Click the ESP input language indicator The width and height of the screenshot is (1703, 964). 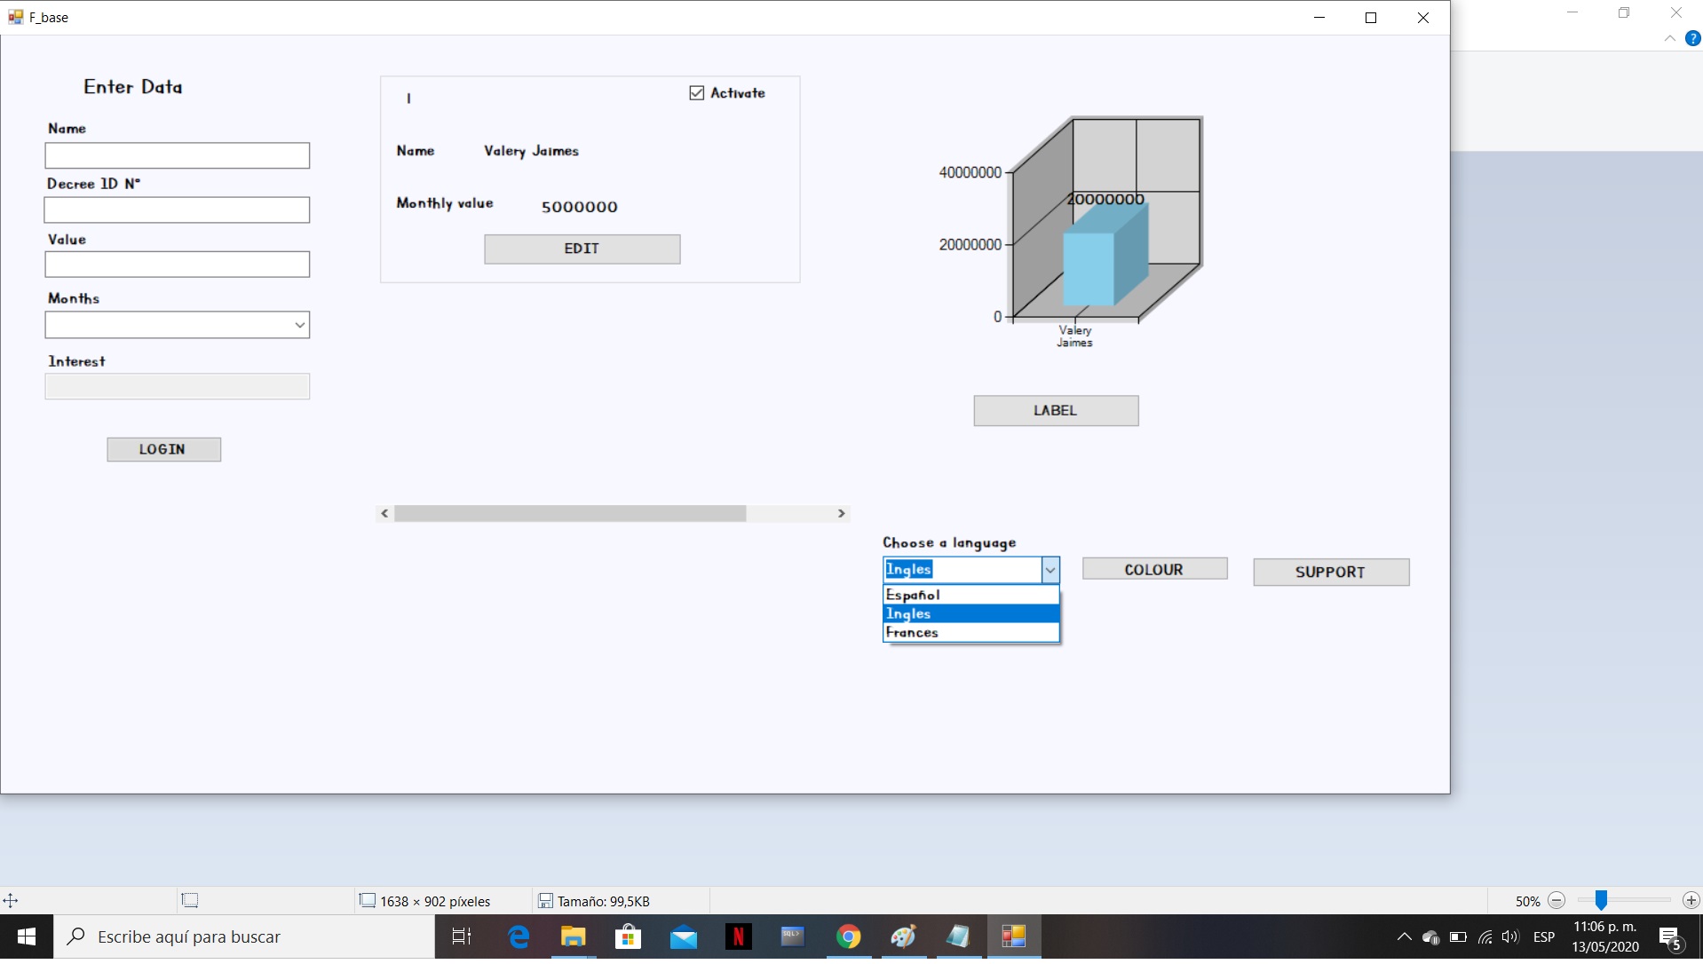(1544, 936)
